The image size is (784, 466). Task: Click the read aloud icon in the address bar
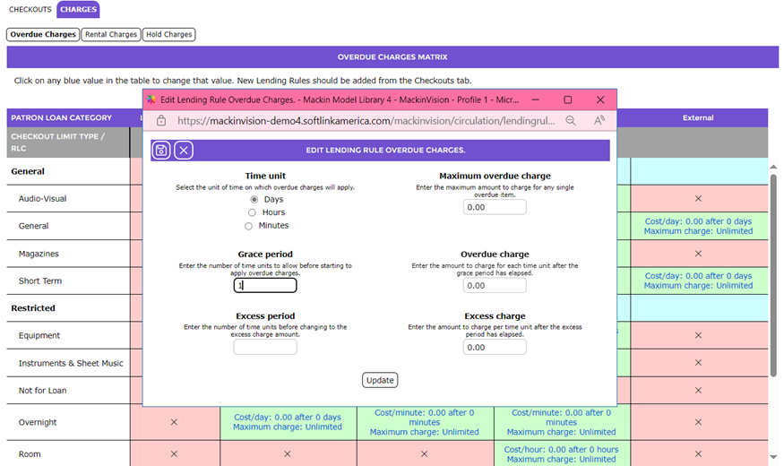pyautogui.click(x=599, y=120)
